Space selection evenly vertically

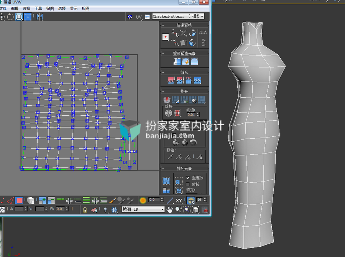coord(204,43)
